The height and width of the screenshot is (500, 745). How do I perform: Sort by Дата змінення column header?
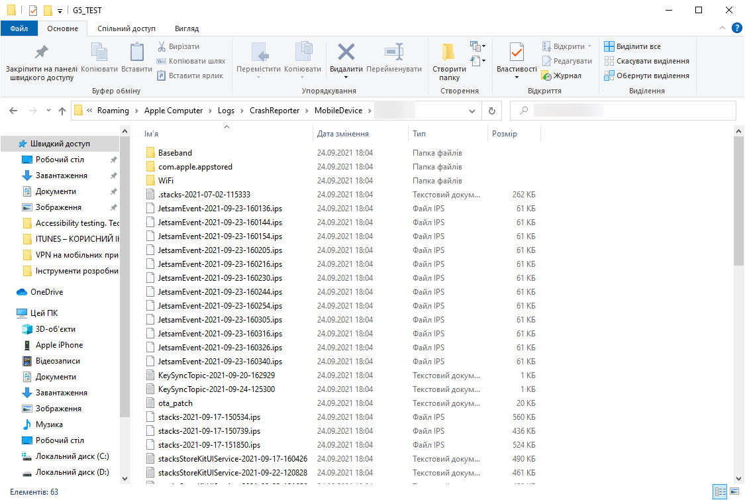(x=361, y=134)
